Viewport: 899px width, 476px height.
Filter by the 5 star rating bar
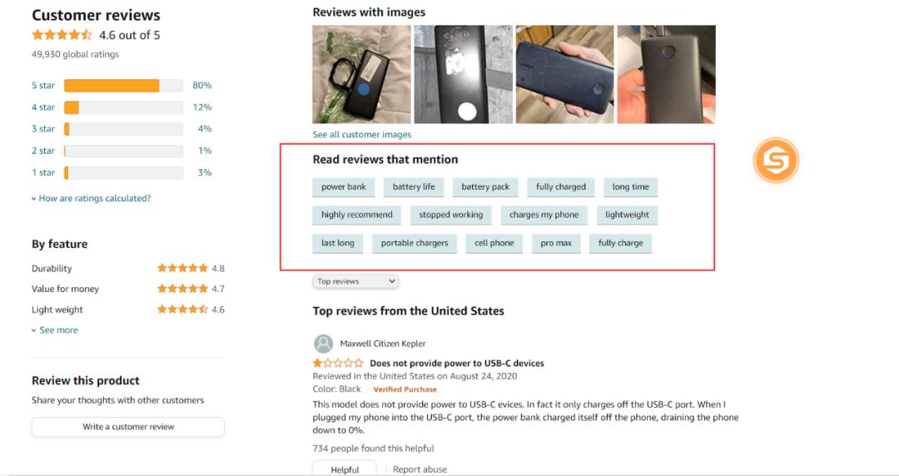(123, 86)
